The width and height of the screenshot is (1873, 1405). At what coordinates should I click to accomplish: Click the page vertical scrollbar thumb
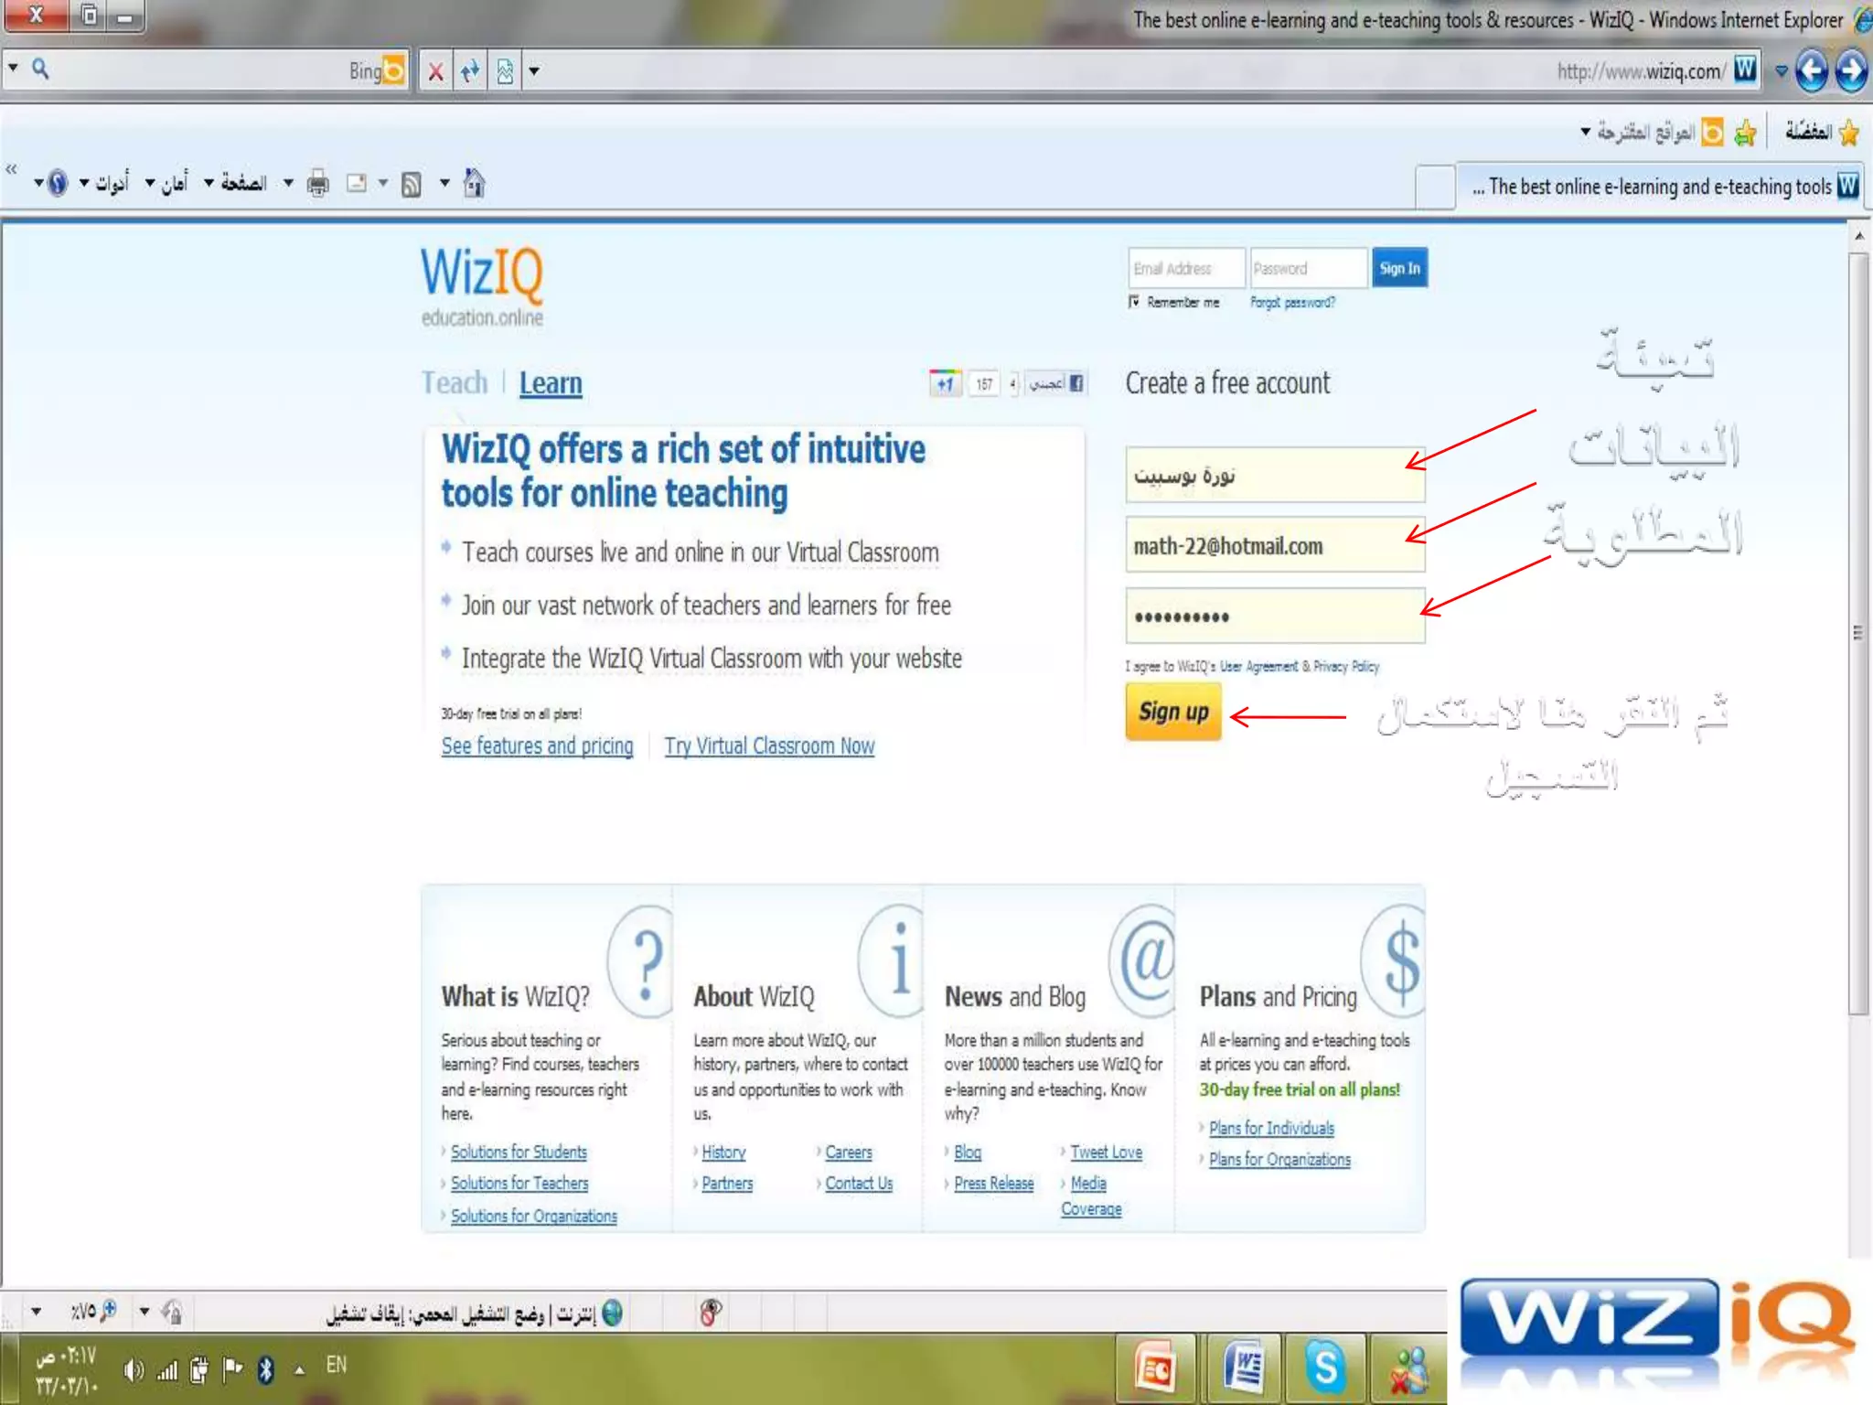1857,631
